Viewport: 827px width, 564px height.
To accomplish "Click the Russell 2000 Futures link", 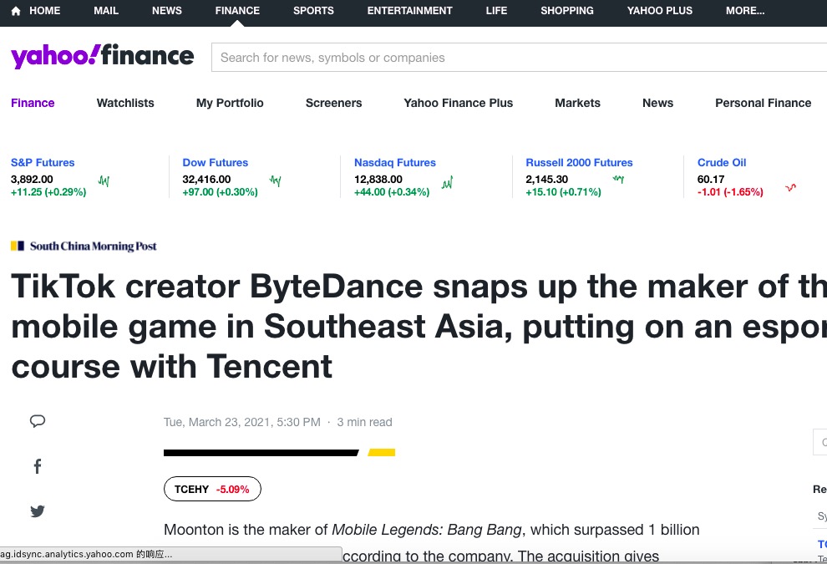I will pyautogui.click(x=579, y=162).
